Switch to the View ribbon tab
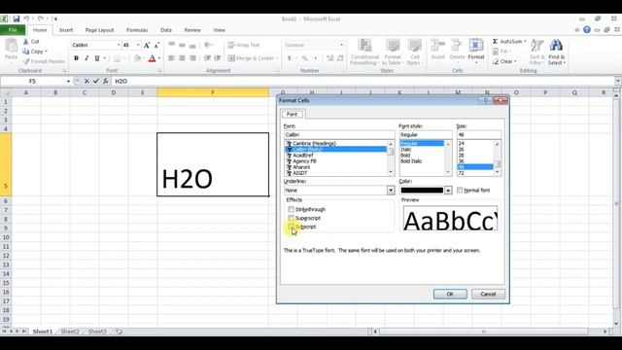This screenshot has width=622, height=350. (x=219, y=30)
